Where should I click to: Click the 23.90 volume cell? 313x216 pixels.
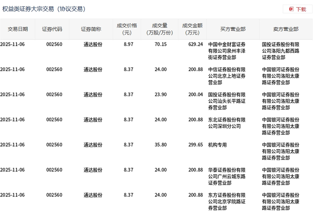[x=160, y=94]
